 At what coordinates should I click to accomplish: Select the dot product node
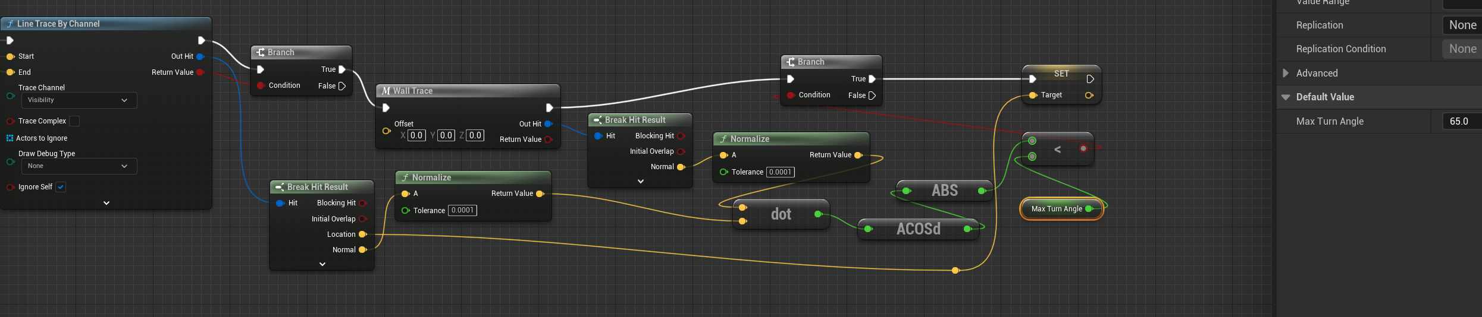pos(781,214)
